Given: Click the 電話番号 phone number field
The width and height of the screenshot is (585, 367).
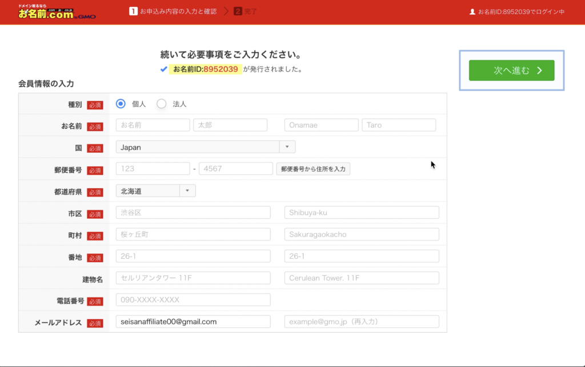Looking at the screenshot, I should click(193, 299).
